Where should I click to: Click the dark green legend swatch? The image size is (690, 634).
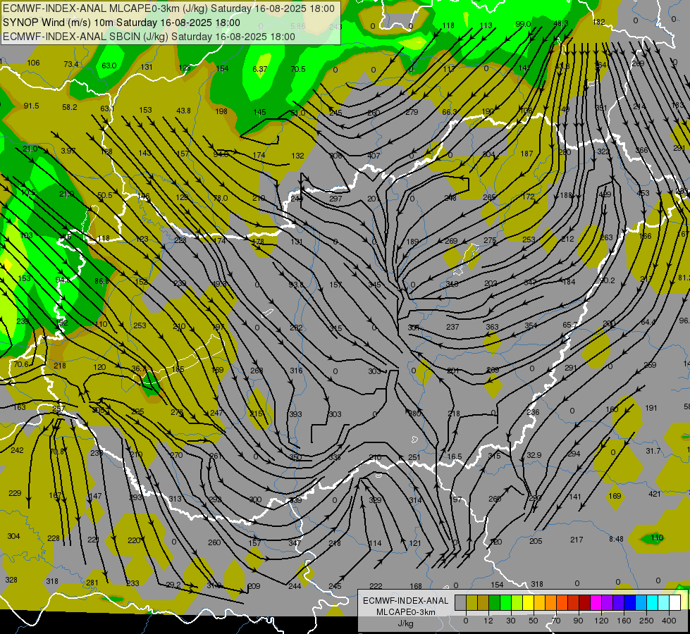(x=495, y=603)
